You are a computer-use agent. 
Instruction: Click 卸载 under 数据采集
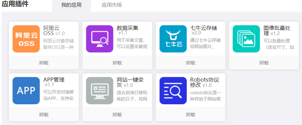pos(117,63)
